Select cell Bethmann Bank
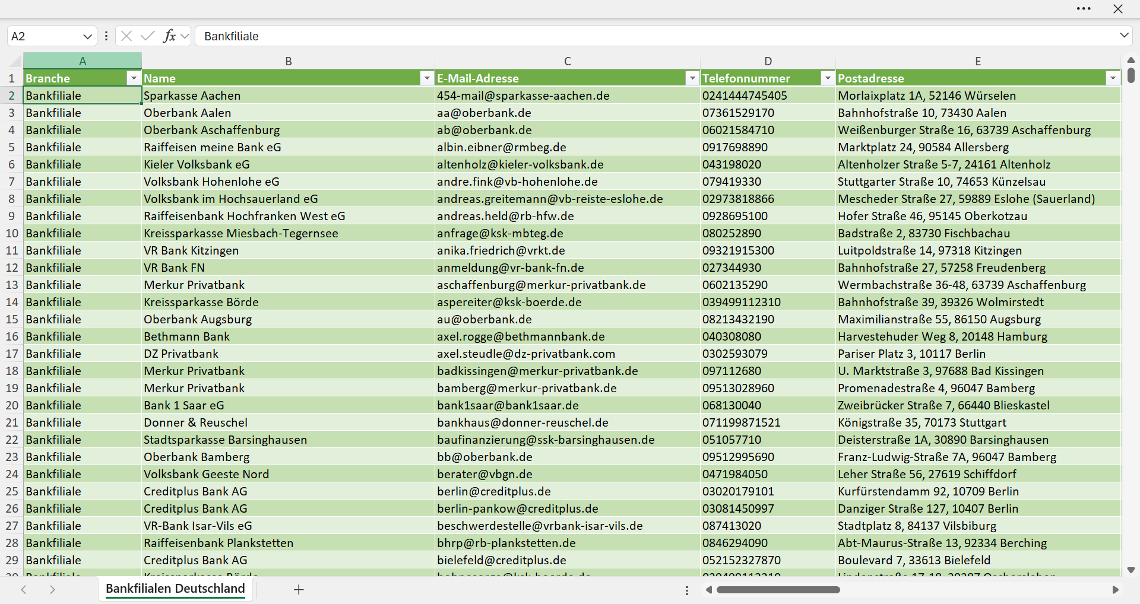Image resolution: width=1140 pixels, height=604 pixels. tap(289, 336)
